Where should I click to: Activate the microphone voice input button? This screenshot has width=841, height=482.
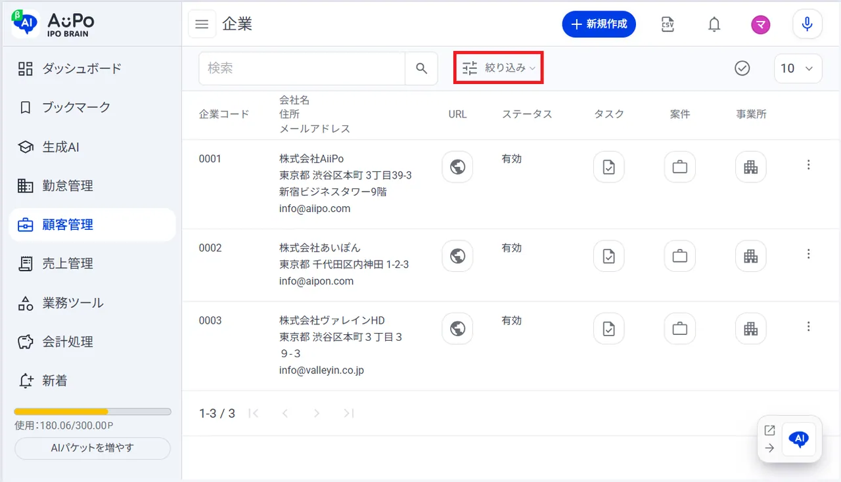[x=807, y=24]
